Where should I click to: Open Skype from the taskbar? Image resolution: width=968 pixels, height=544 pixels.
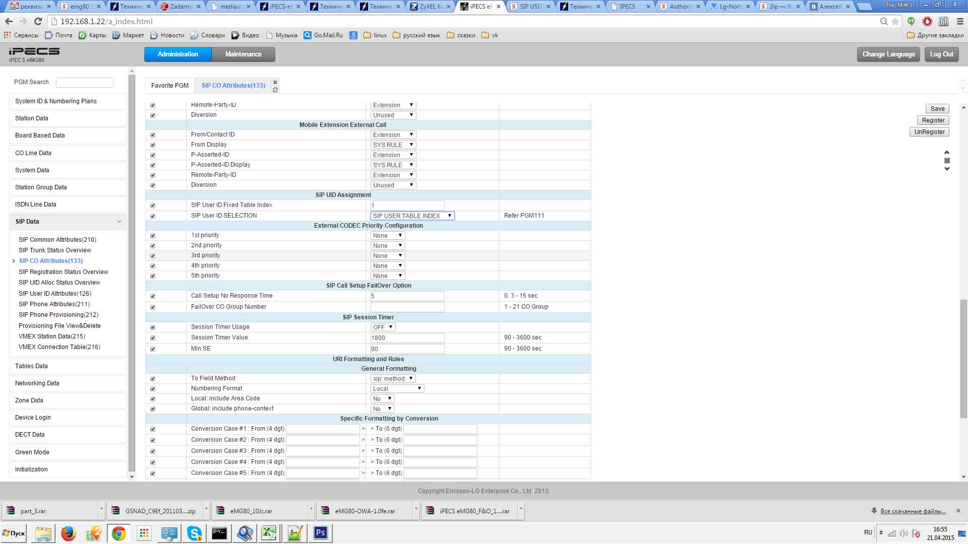(x=194, y=533)
